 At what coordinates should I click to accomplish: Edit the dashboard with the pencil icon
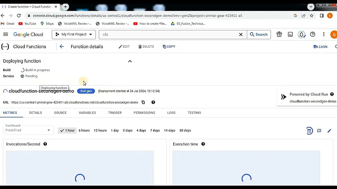pyautogui.click(x=329, y=131)
